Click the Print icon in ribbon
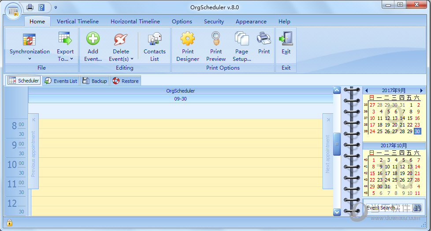 (x=264, y=39)
